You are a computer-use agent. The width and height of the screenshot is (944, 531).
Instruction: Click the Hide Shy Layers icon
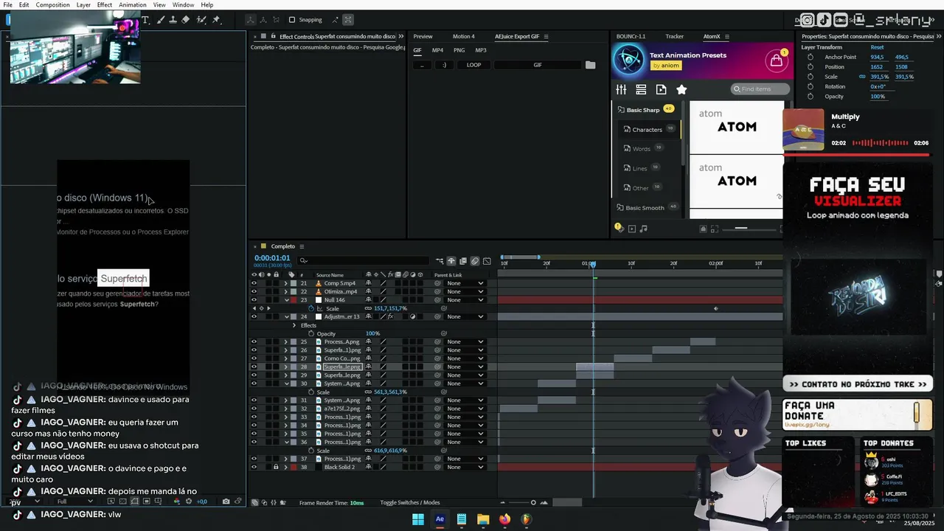point(451,261)
